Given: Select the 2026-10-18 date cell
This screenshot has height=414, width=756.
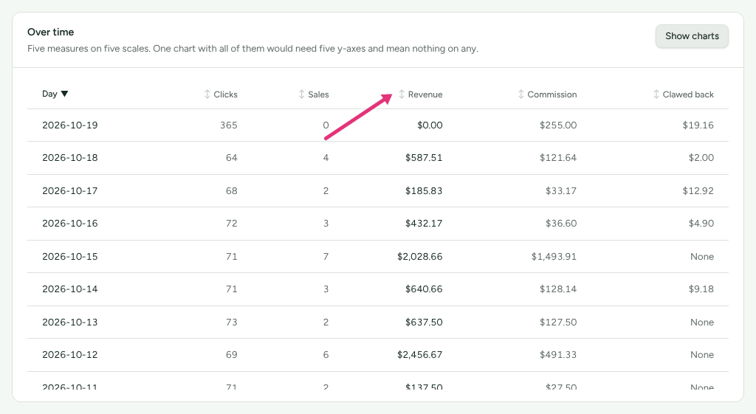Looking at the screenshot, I should pos(70,158).
